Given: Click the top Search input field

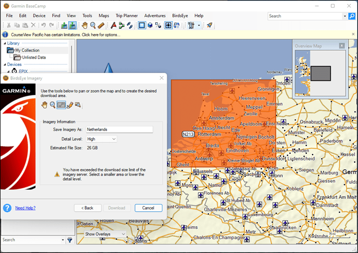Looking at the screenshot, I should tap(305, 16).
